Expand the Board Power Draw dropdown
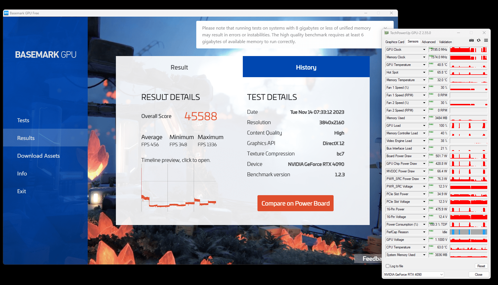Image resolution: width=498 pixels, height=285 pixels. 424,156
